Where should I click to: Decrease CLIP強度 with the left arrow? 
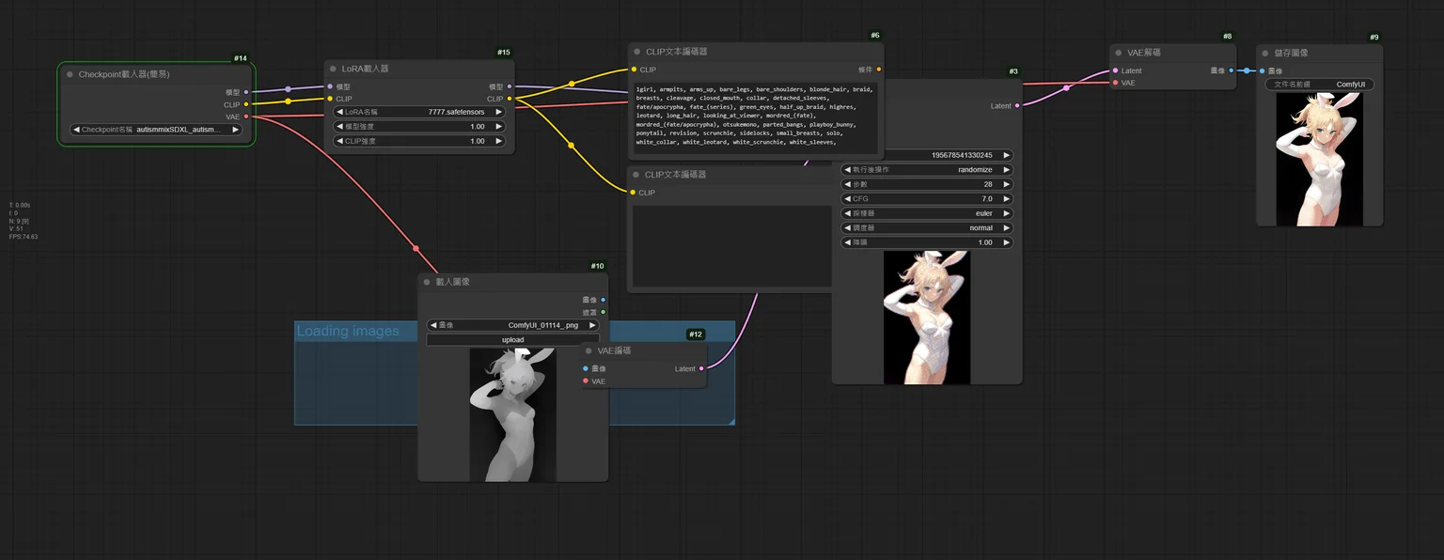coord(339,141)
